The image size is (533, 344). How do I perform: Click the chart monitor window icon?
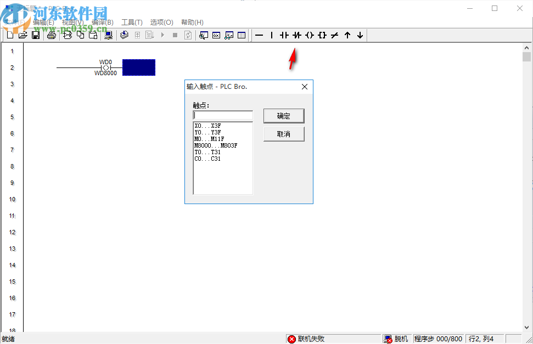pos(229,35)
